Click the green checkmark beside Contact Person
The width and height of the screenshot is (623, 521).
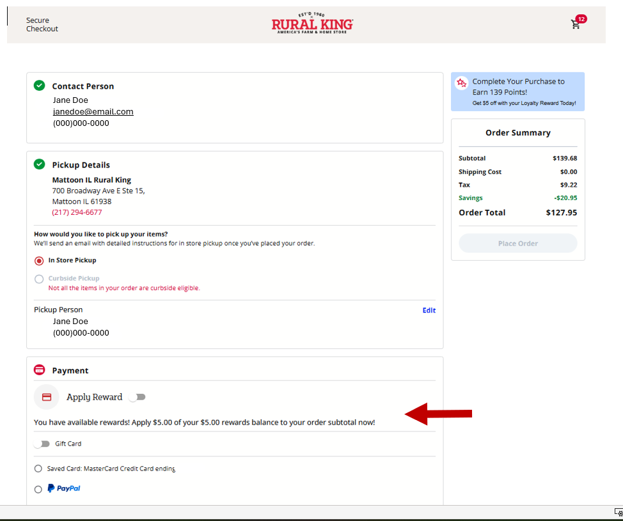point(39,86)
